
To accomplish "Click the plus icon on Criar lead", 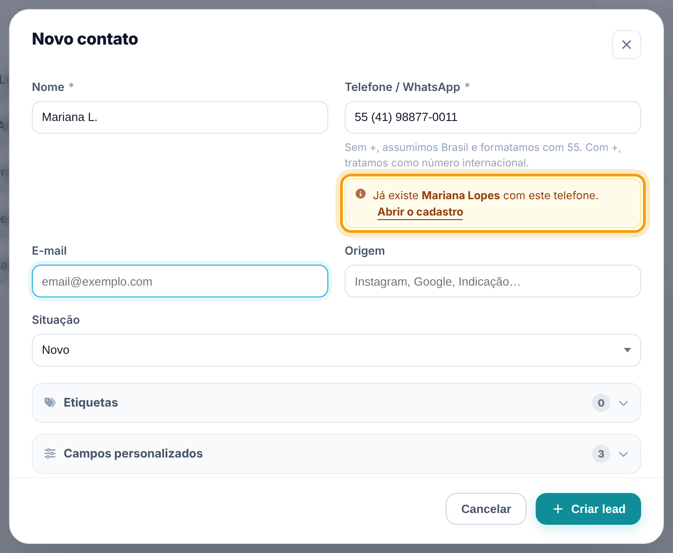I will 558,509.
